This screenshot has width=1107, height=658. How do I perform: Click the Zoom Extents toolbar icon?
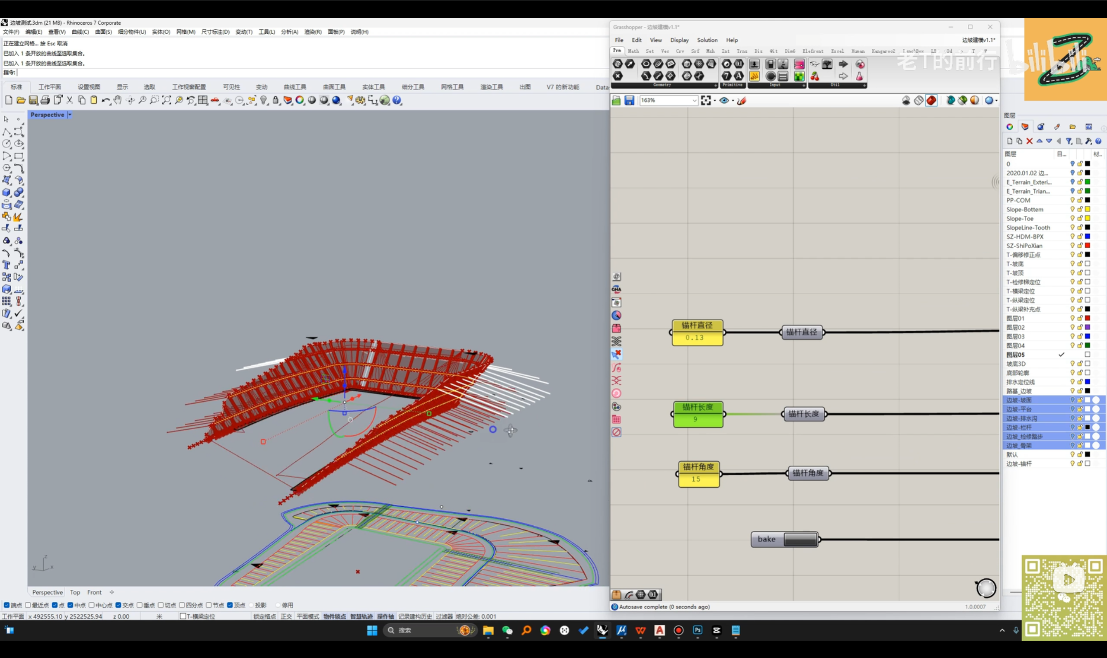click(166, 101)
